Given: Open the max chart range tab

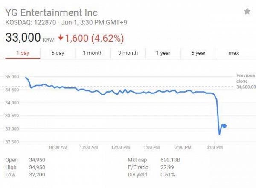Looking at the screenshot, I should (233, 53).
